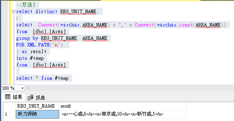The height and width of the screenshot is (121, 234).
Task: Select the 昕力保險 cell
Action: tap(37, 114)
